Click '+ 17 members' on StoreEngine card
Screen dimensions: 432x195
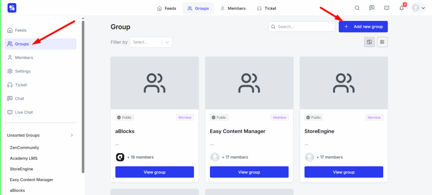pos(329,158)
